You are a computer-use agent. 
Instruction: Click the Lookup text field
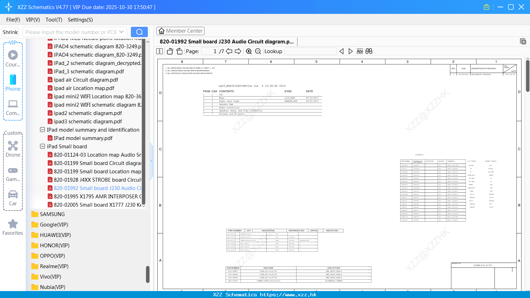(x=310, y=51)
